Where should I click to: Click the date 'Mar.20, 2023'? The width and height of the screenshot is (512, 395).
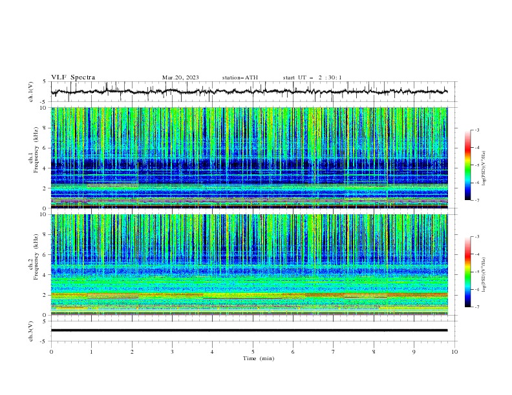pyautogui.click(x=180, y=77)
